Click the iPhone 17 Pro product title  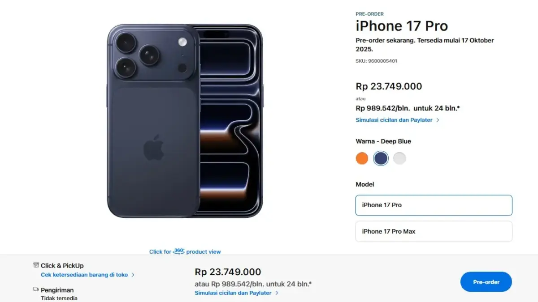402,26
